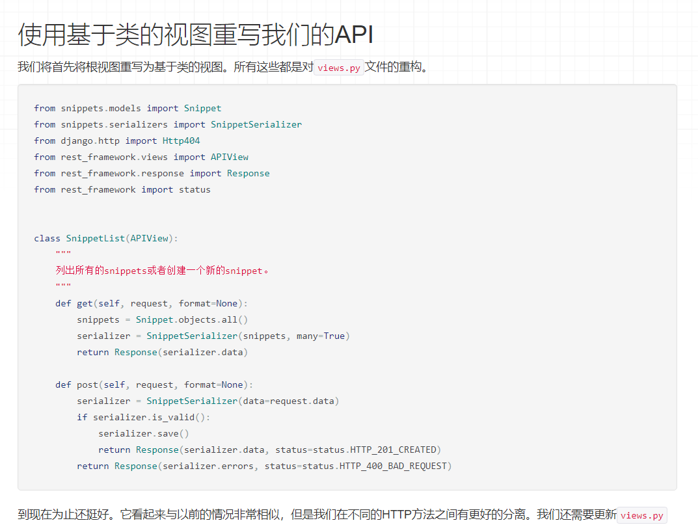Click line 'from rest_framework import status'
The width and height of the screenshot is (698, 525).
[x=122, y=189]
